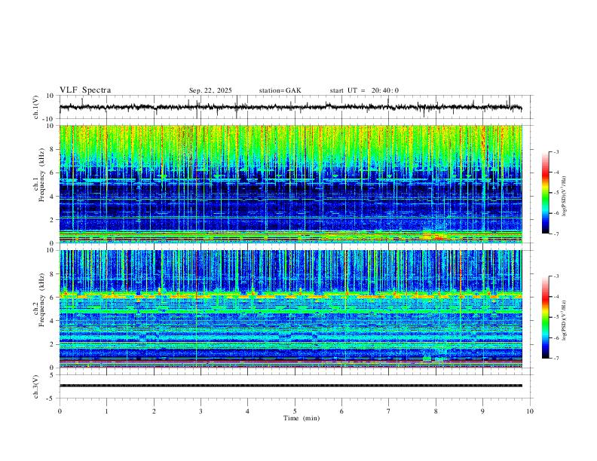Click the time-axis tick label "5"

(x=295, y=411)
